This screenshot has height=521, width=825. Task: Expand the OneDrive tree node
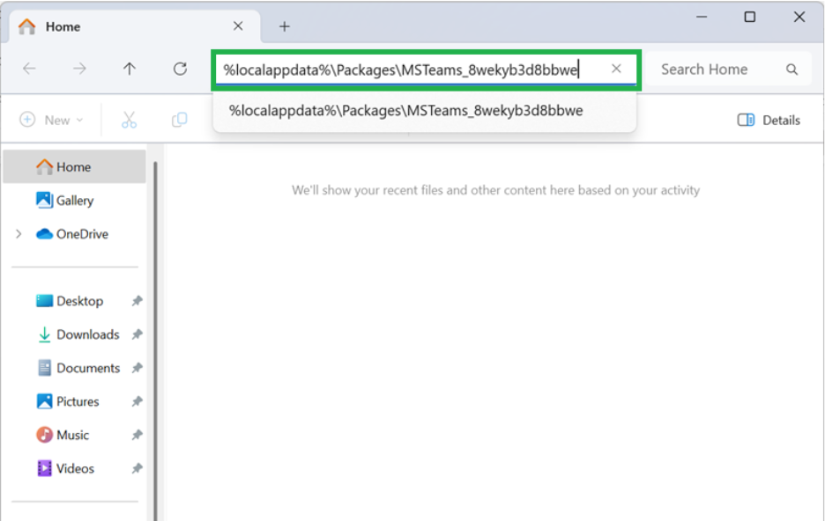19,234
